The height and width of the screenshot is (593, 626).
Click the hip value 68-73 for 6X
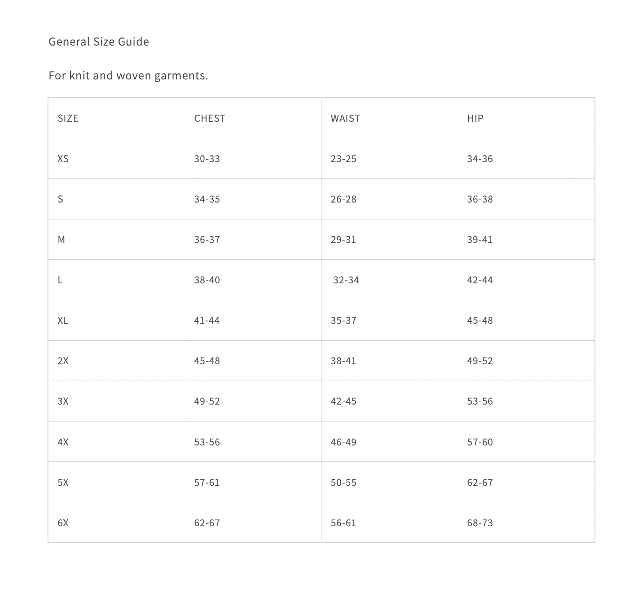(x=480, y=523)
